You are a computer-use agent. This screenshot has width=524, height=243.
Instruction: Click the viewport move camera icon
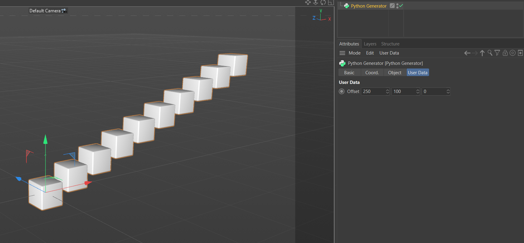[308, 2]
